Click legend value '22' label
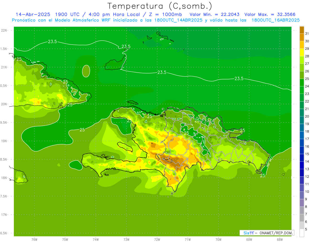 (307, 101)
